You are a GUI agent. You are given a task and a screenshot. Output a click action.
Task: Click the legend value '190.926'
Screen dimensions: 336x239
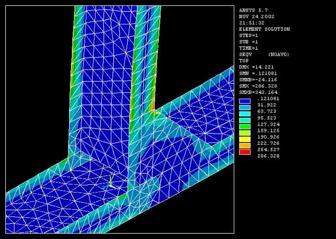(x=268, y=137)
